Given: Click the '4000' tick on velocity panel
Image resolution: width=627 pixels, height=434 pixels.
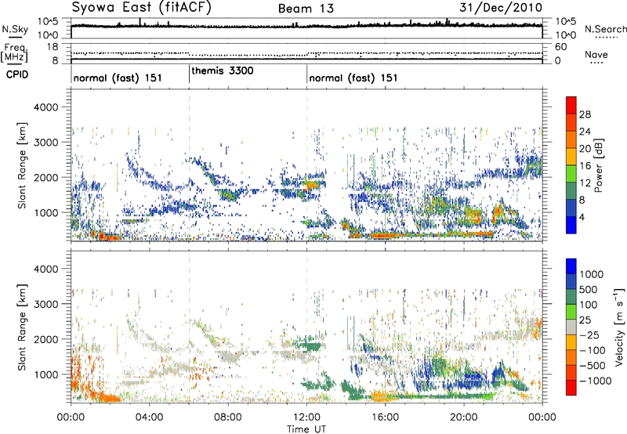Looking at the screenshot, I should coord(45,269).
